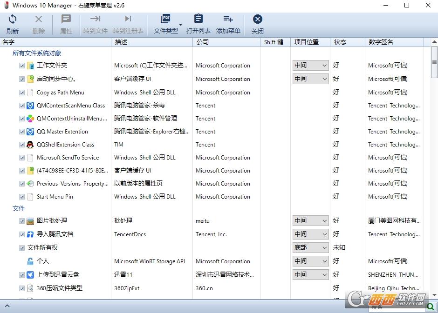The image size is (438, 313).
Task: Sort by 数字签名 column header
Action: point(394,42)
